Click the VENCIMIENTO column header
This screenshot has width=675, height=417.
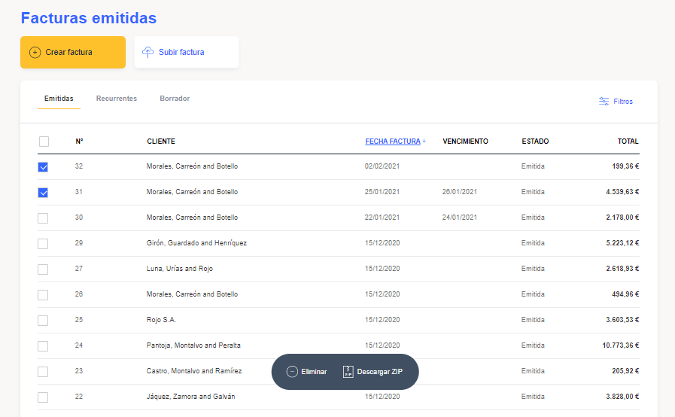[x=465, y=142]
